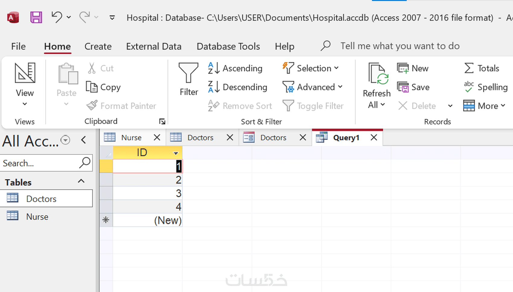Open the View mode dropdown

point(25,104)
